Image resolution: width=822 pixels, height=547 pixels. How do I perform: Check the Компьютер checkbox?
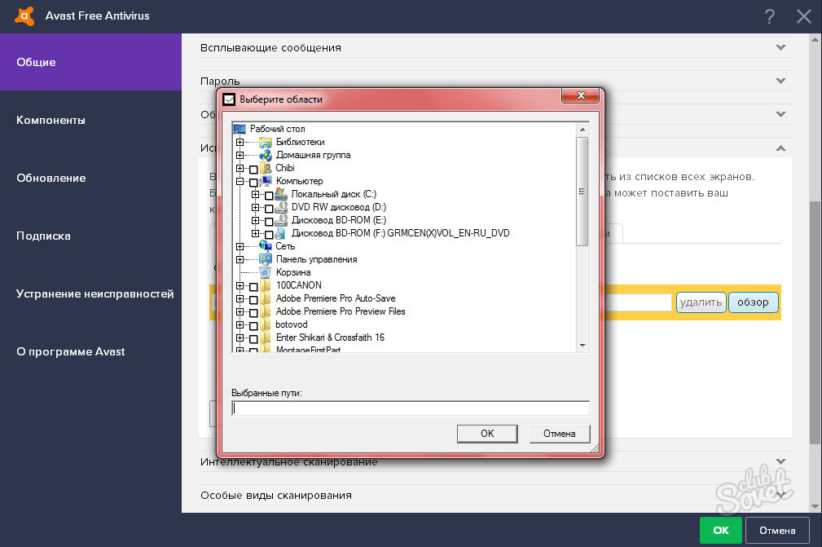253,182
